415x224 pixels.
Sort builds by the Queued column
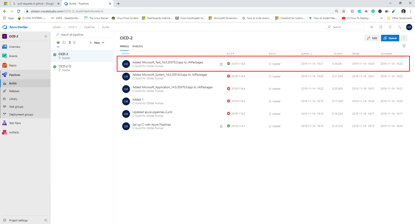[306, 54]
